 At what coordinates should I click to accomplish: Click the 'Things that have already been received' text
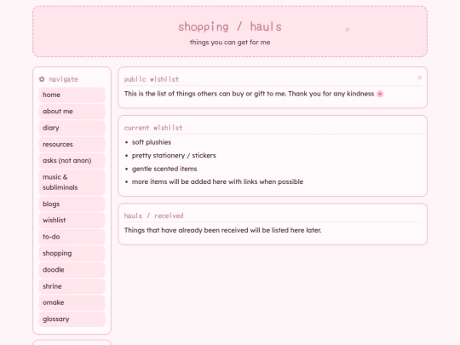(222, 230)
